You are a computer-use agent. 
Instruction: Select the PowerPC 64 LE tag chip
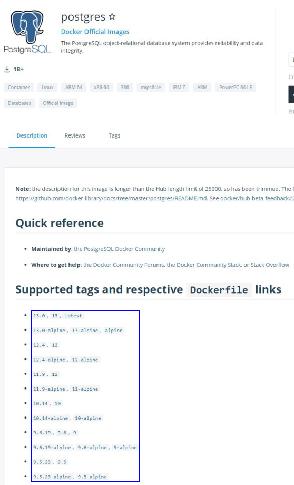(236, 87)
